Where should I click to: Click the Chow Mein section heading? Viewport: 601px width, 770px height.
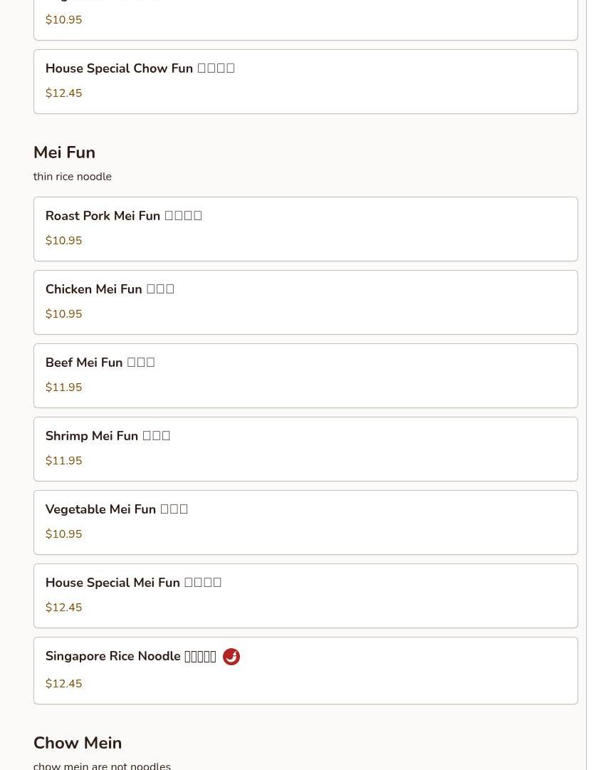click(x=78, y=743)
